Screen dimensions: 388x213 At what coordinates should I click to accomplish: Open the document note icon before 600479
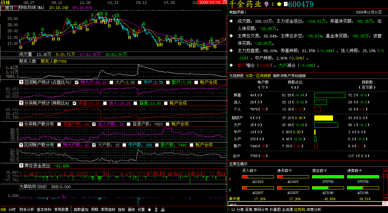285,4
